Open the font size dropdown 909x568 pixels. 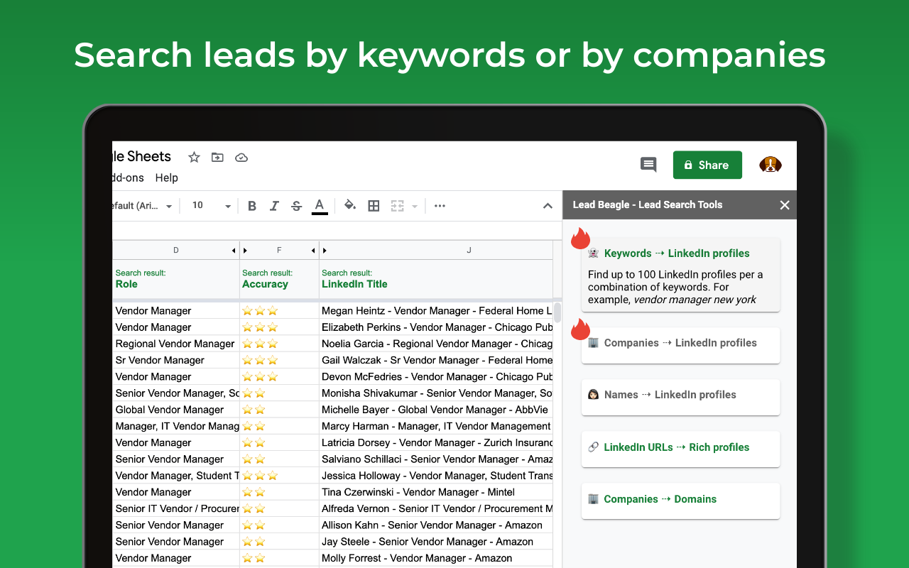(x=212, y=206)
